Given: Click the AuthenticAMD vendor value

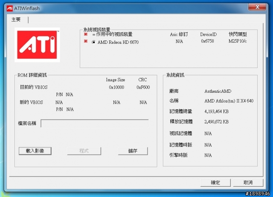Looking at the screenshot, I should tap(218, 91).
